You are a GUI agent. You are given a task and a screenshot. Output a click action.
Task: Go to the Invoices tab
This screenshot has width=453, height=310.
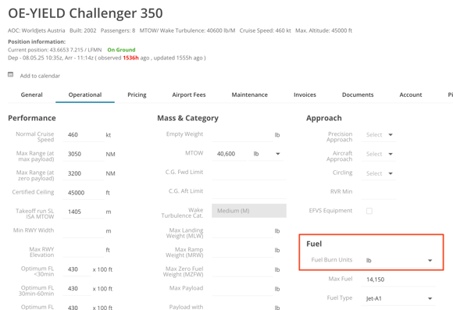pyautogui.click(x=305, y=94)
